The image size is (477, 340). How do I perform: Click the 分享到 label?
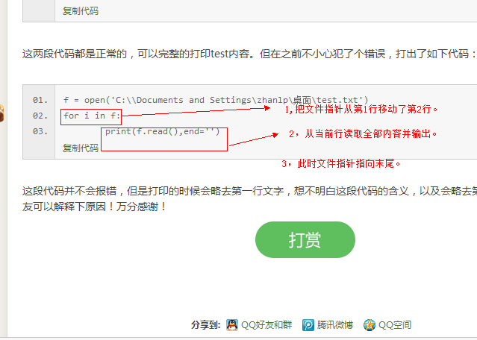click(x=205, y=325)
